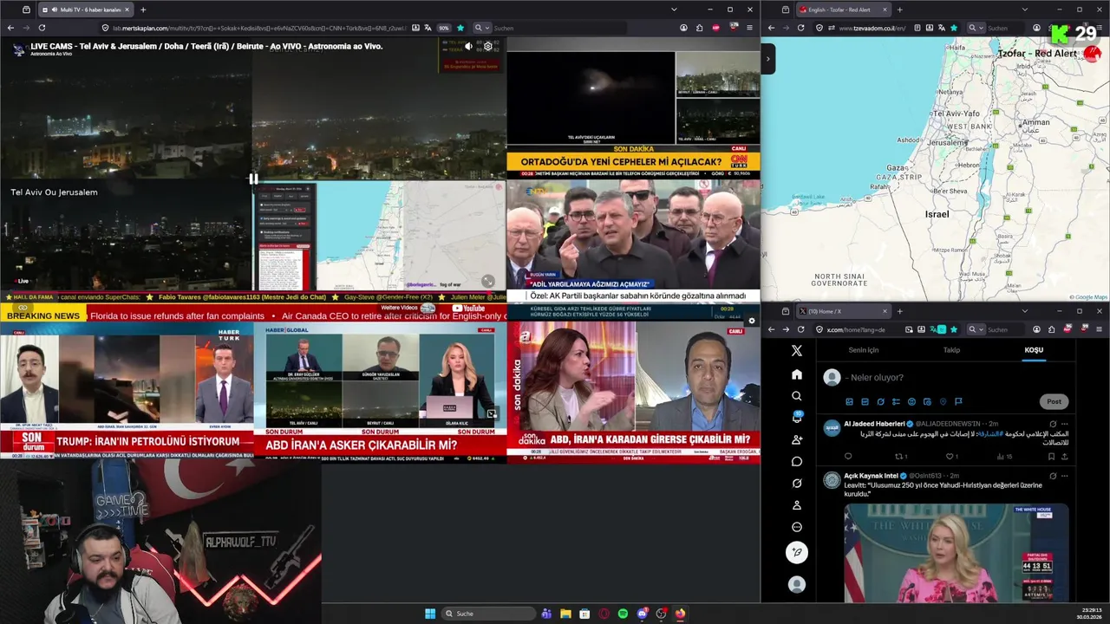
Task: Toggle bookmark star in X window
Action: (x=955, y=329)
